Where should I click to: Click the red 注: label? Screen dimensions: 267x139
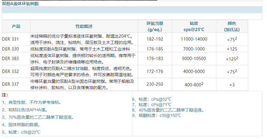(5, 95)
